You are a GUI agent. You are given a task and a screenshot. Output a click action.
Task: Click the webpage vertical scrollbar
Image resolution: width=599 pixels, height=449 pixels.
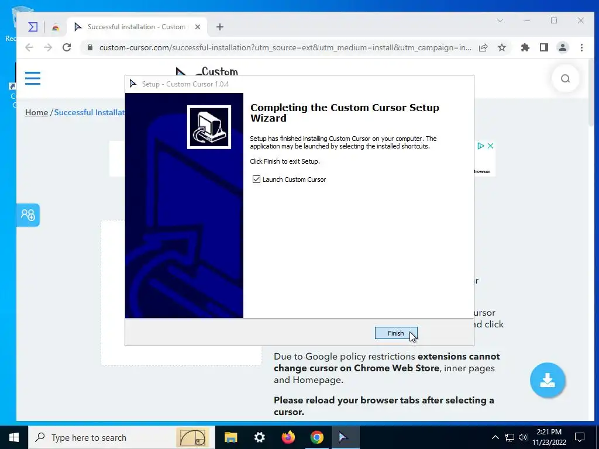pyautogui.click(x=591, y=94)
